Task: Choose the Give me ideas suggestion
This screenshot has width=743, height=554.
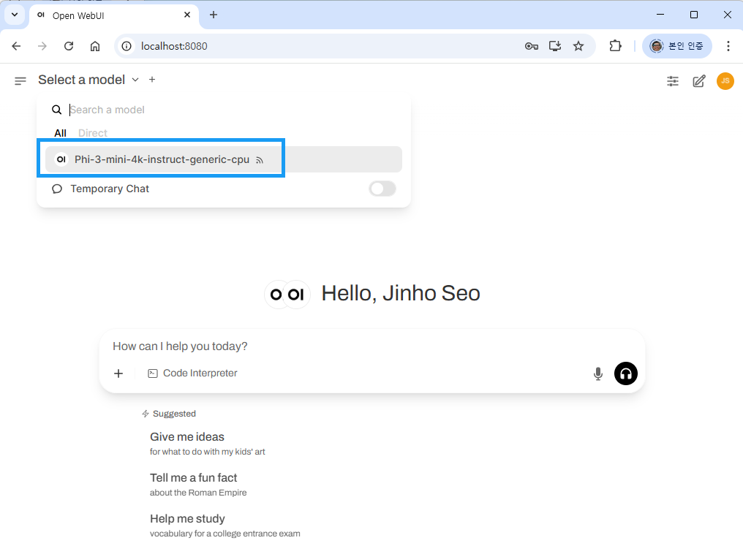Action: pos(208,443)
